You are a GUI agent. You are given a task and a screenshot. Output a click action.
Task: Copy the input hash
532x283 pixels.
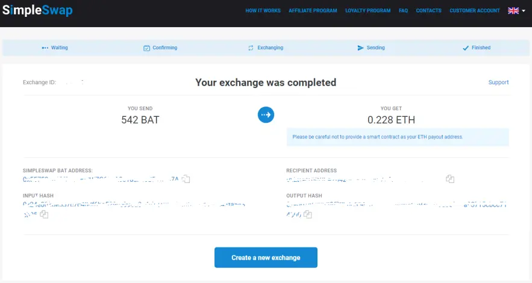coord(44,214)
